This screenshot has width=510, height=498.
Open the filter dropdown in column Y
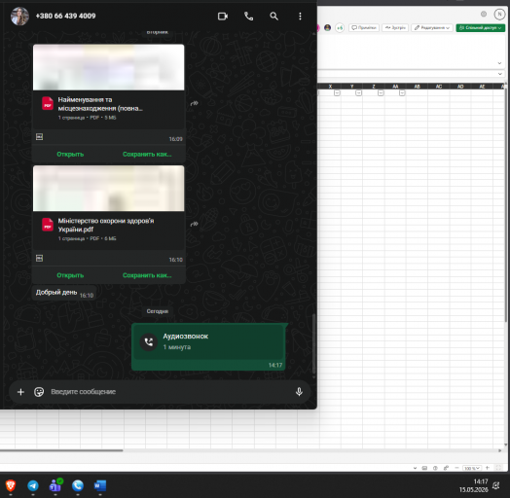pyautogui.click(x=358, y=93)
